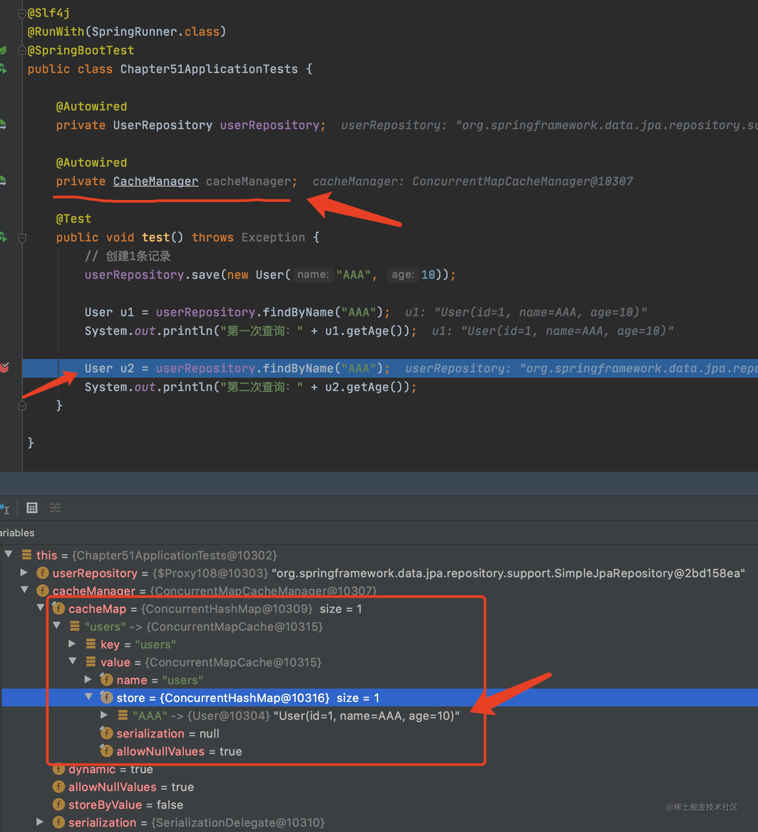Screen dimensions: 758x832
Task: Click the bean injection icon next to userRepository field
Action: point(3,125)
